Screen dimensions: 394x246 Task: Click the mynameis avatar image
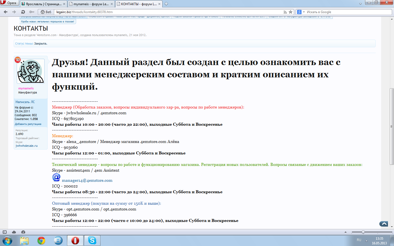click(31, 71)
